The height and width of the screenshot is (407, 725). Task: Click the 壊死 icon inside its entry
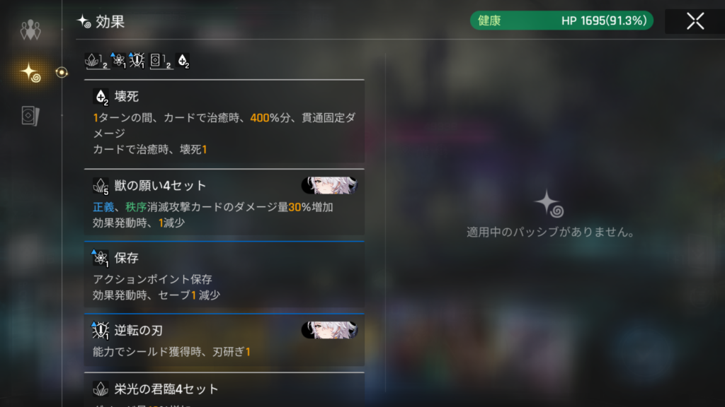[x=101, y=96]
